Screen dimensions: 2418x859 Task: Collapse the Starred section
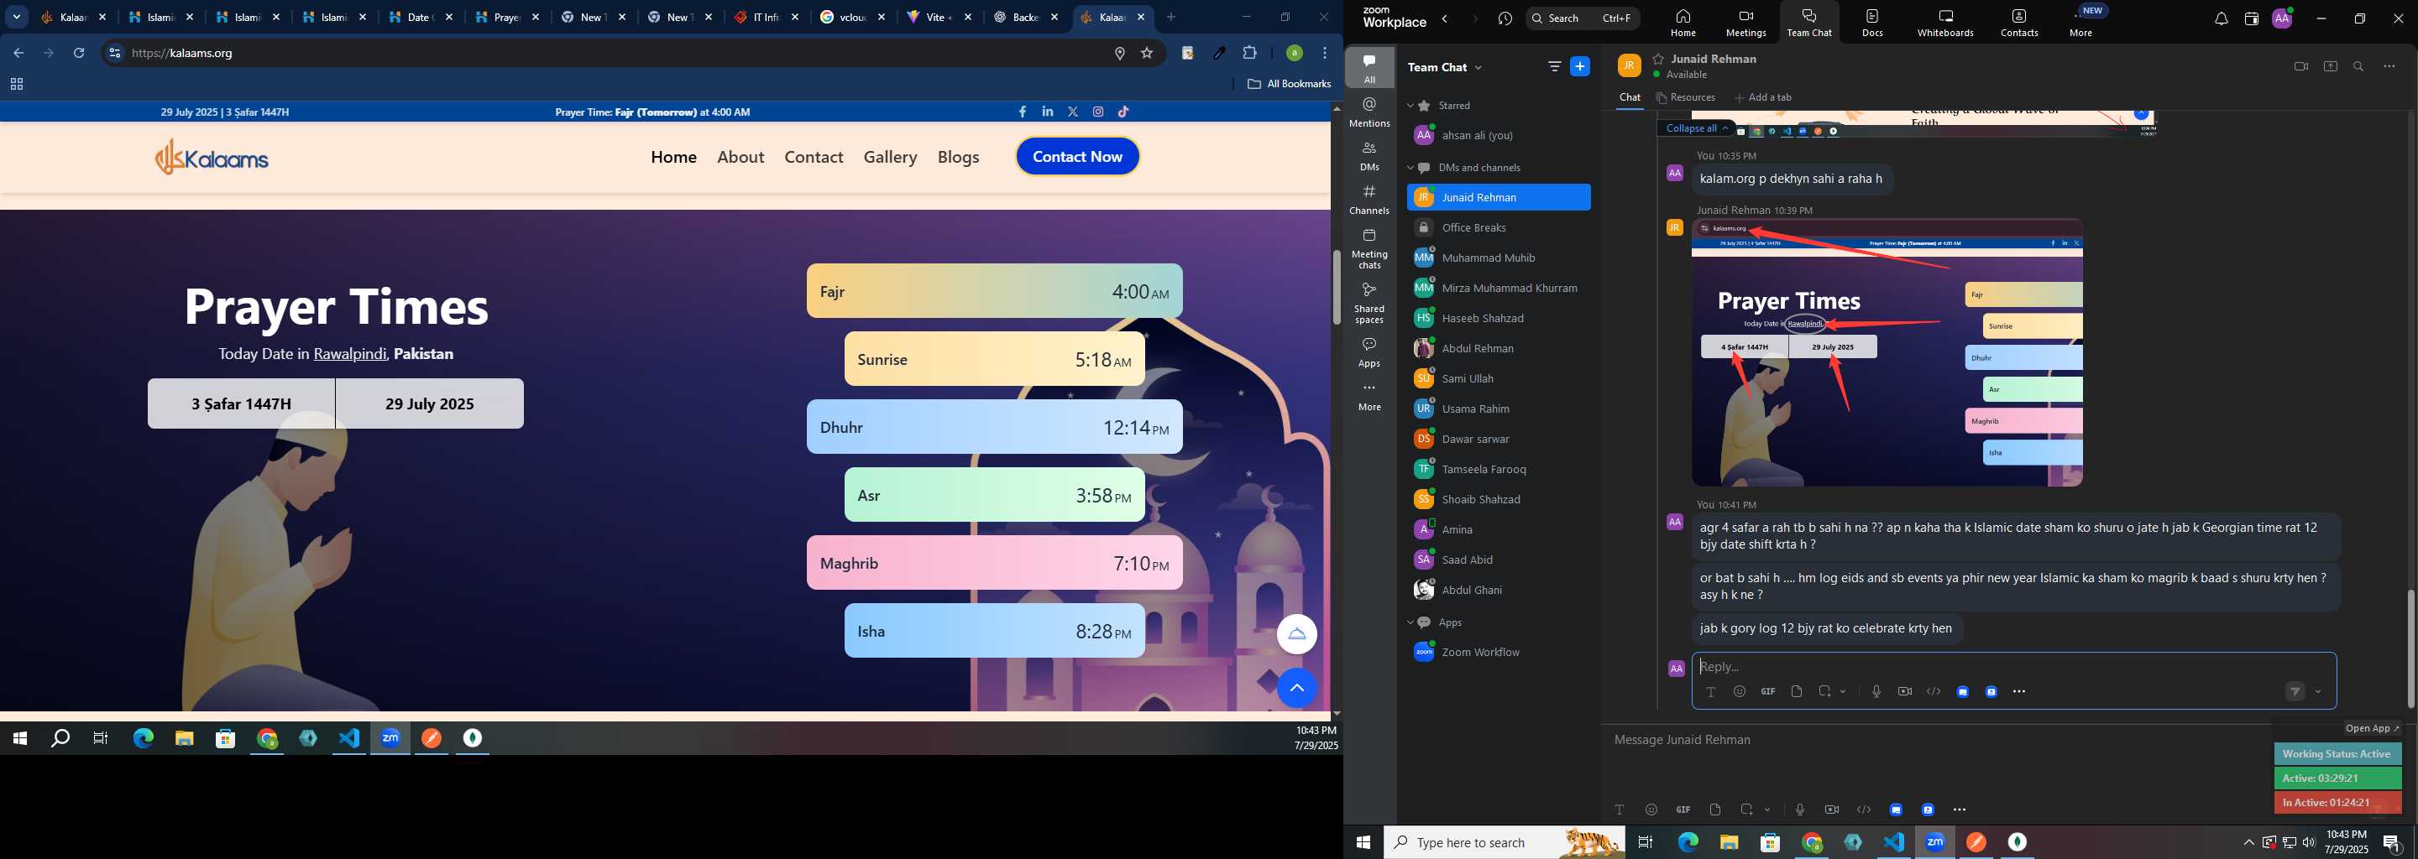point(1410,106)
